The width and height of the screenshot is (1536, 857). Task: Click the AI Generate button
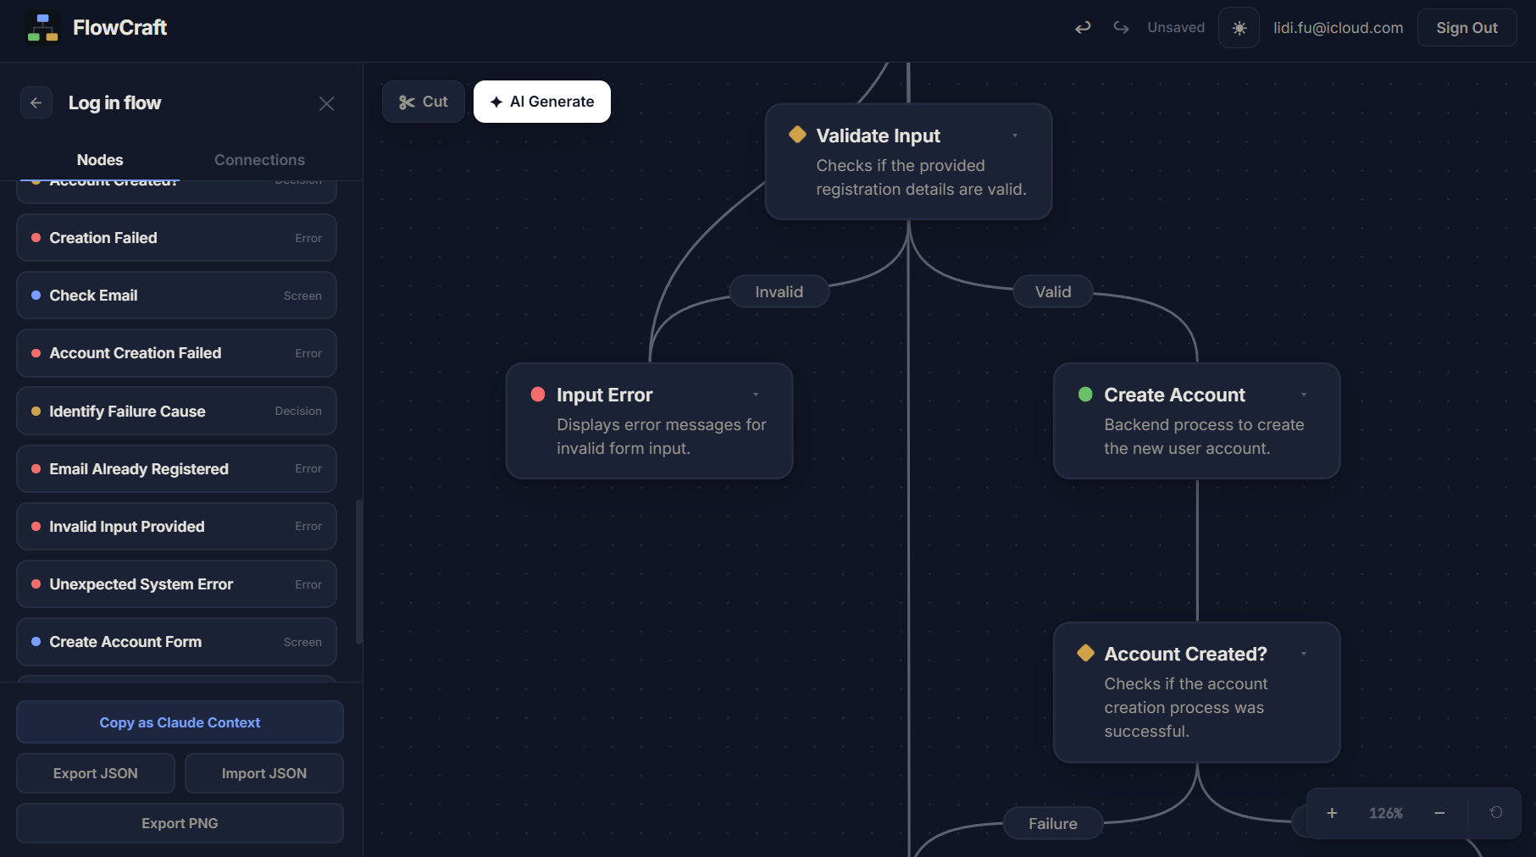click(542, 102)
